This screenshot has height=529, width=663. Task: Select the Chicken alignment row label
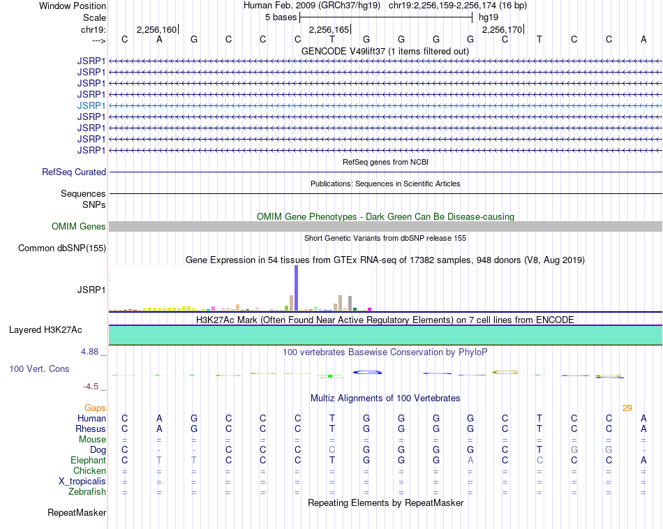[89, 470]
